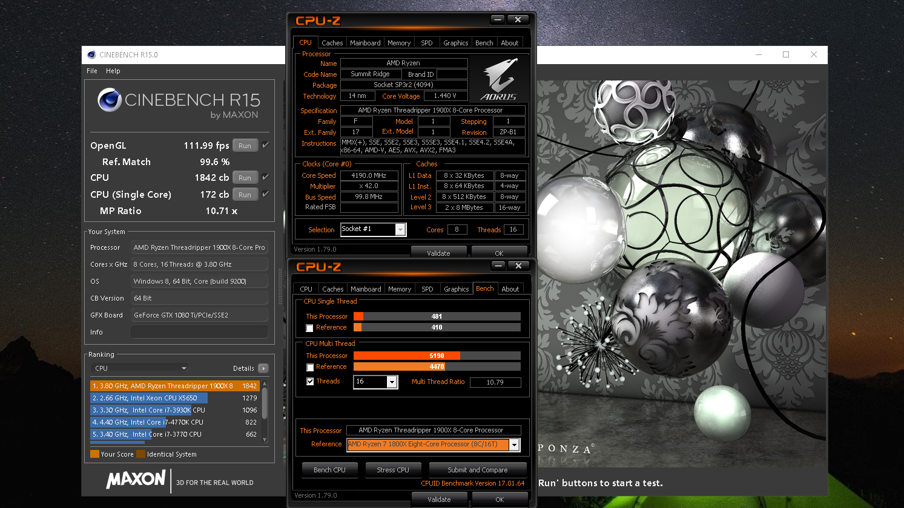Image resolution: width=904 pixels, height=508 pixels.
Task: Open Graphics tab in CPU-Z Bench window
Action: [457, 289]
